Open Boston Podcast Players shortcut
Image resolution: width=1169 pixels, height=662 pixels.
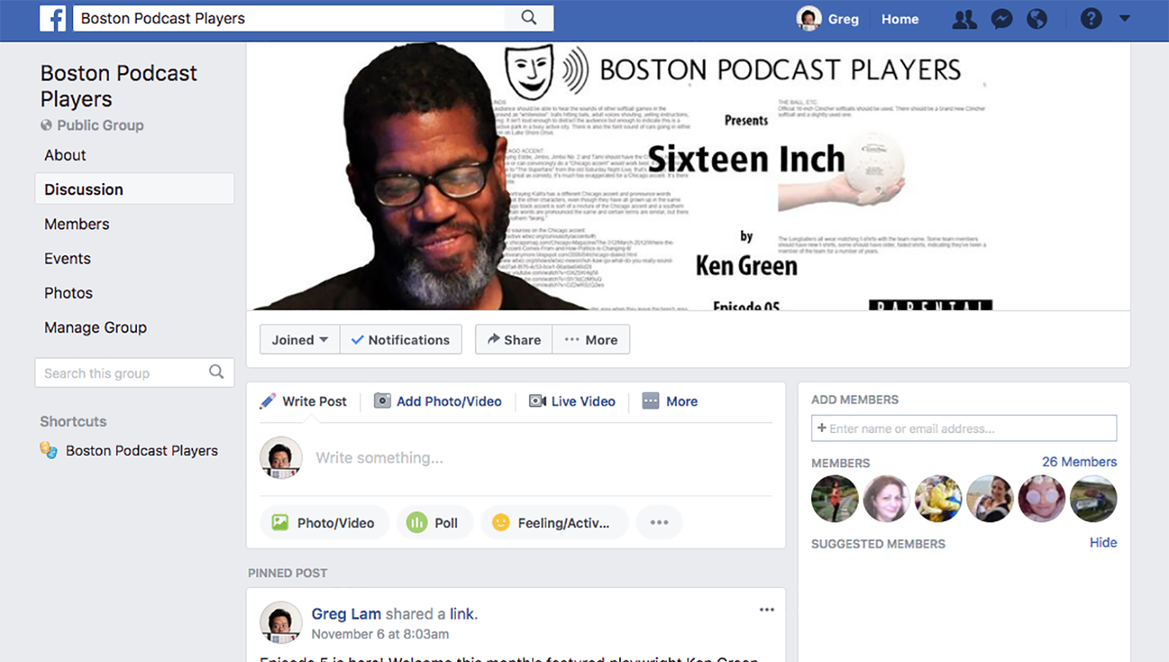point(142,450)
